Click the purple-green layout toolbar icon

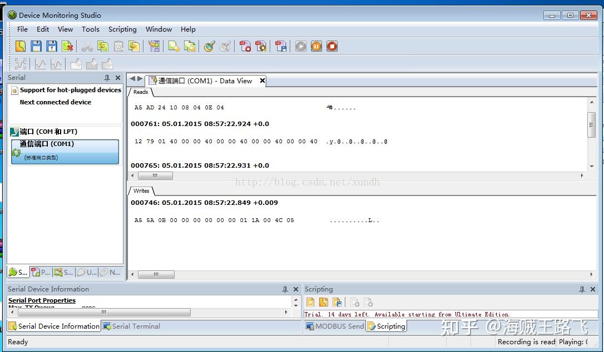coord(154,46)
